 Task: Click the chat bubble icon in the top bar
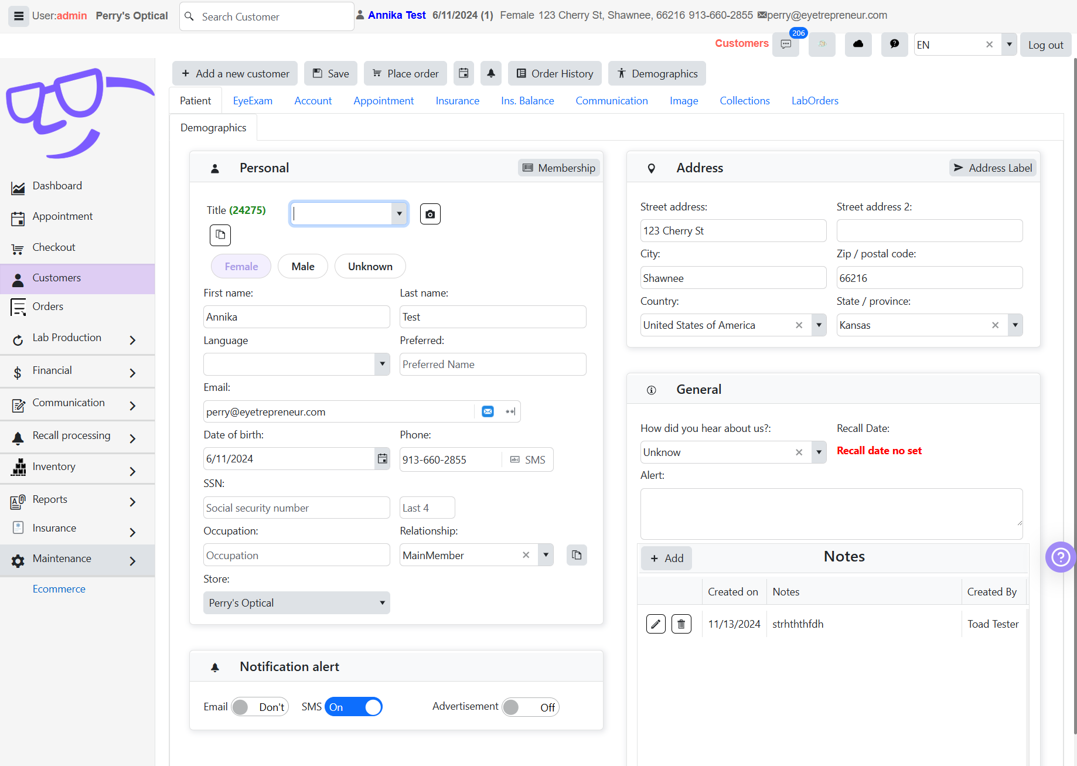(894, 45)
